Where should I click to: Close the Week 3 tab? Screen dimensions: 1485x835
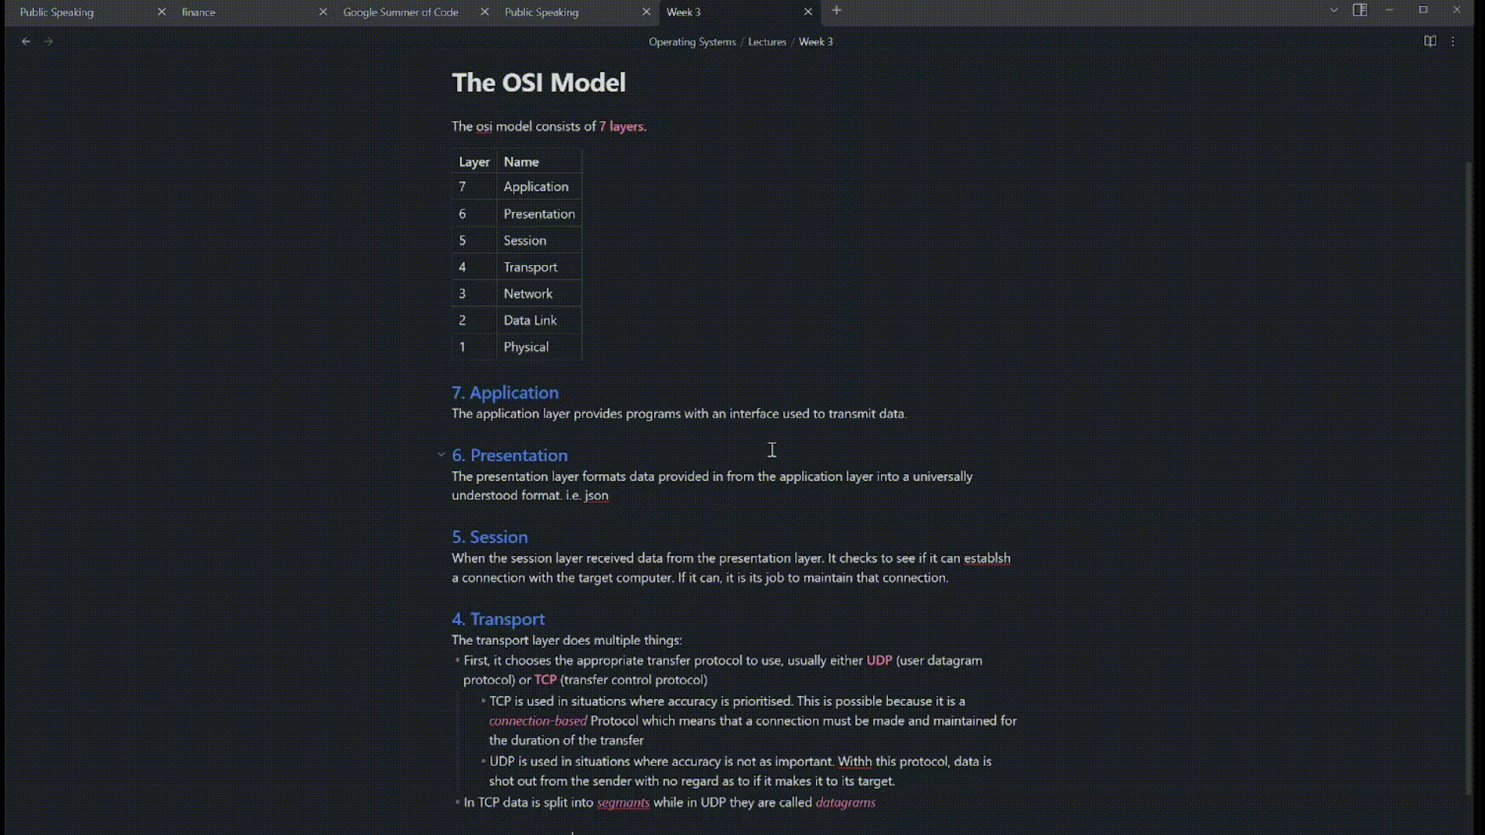pos(808,12)
